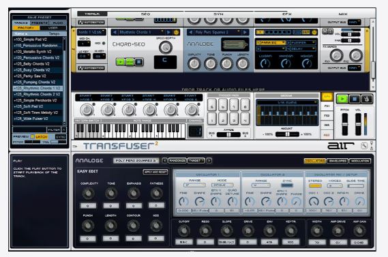This screenshot has width=388, height=257.
Task: Switch to the Modulation editor page
Action: (360, 161)
